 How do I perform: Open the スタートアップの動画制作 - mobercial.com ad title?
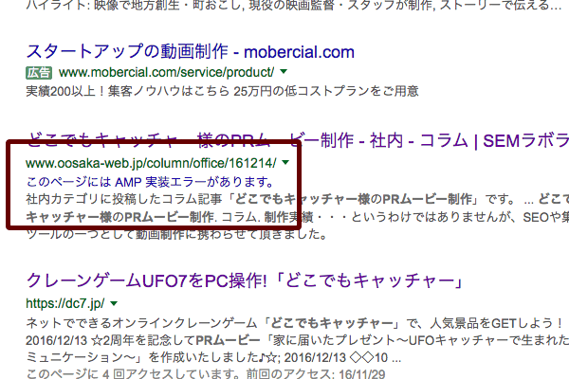coord(191,52)
